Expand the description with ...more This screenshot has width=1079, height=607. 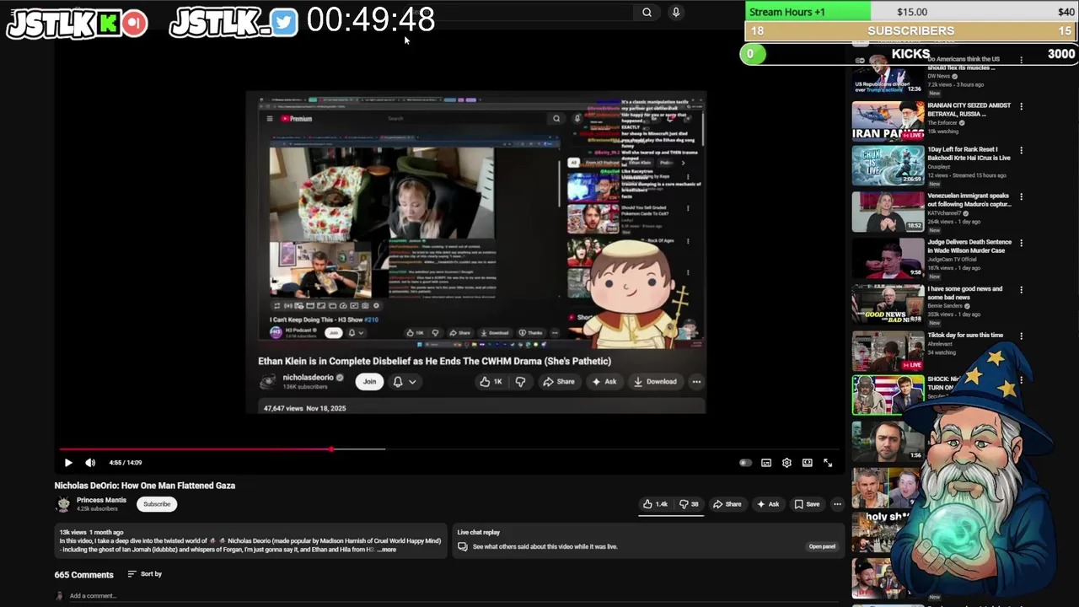tap(386, 550)
